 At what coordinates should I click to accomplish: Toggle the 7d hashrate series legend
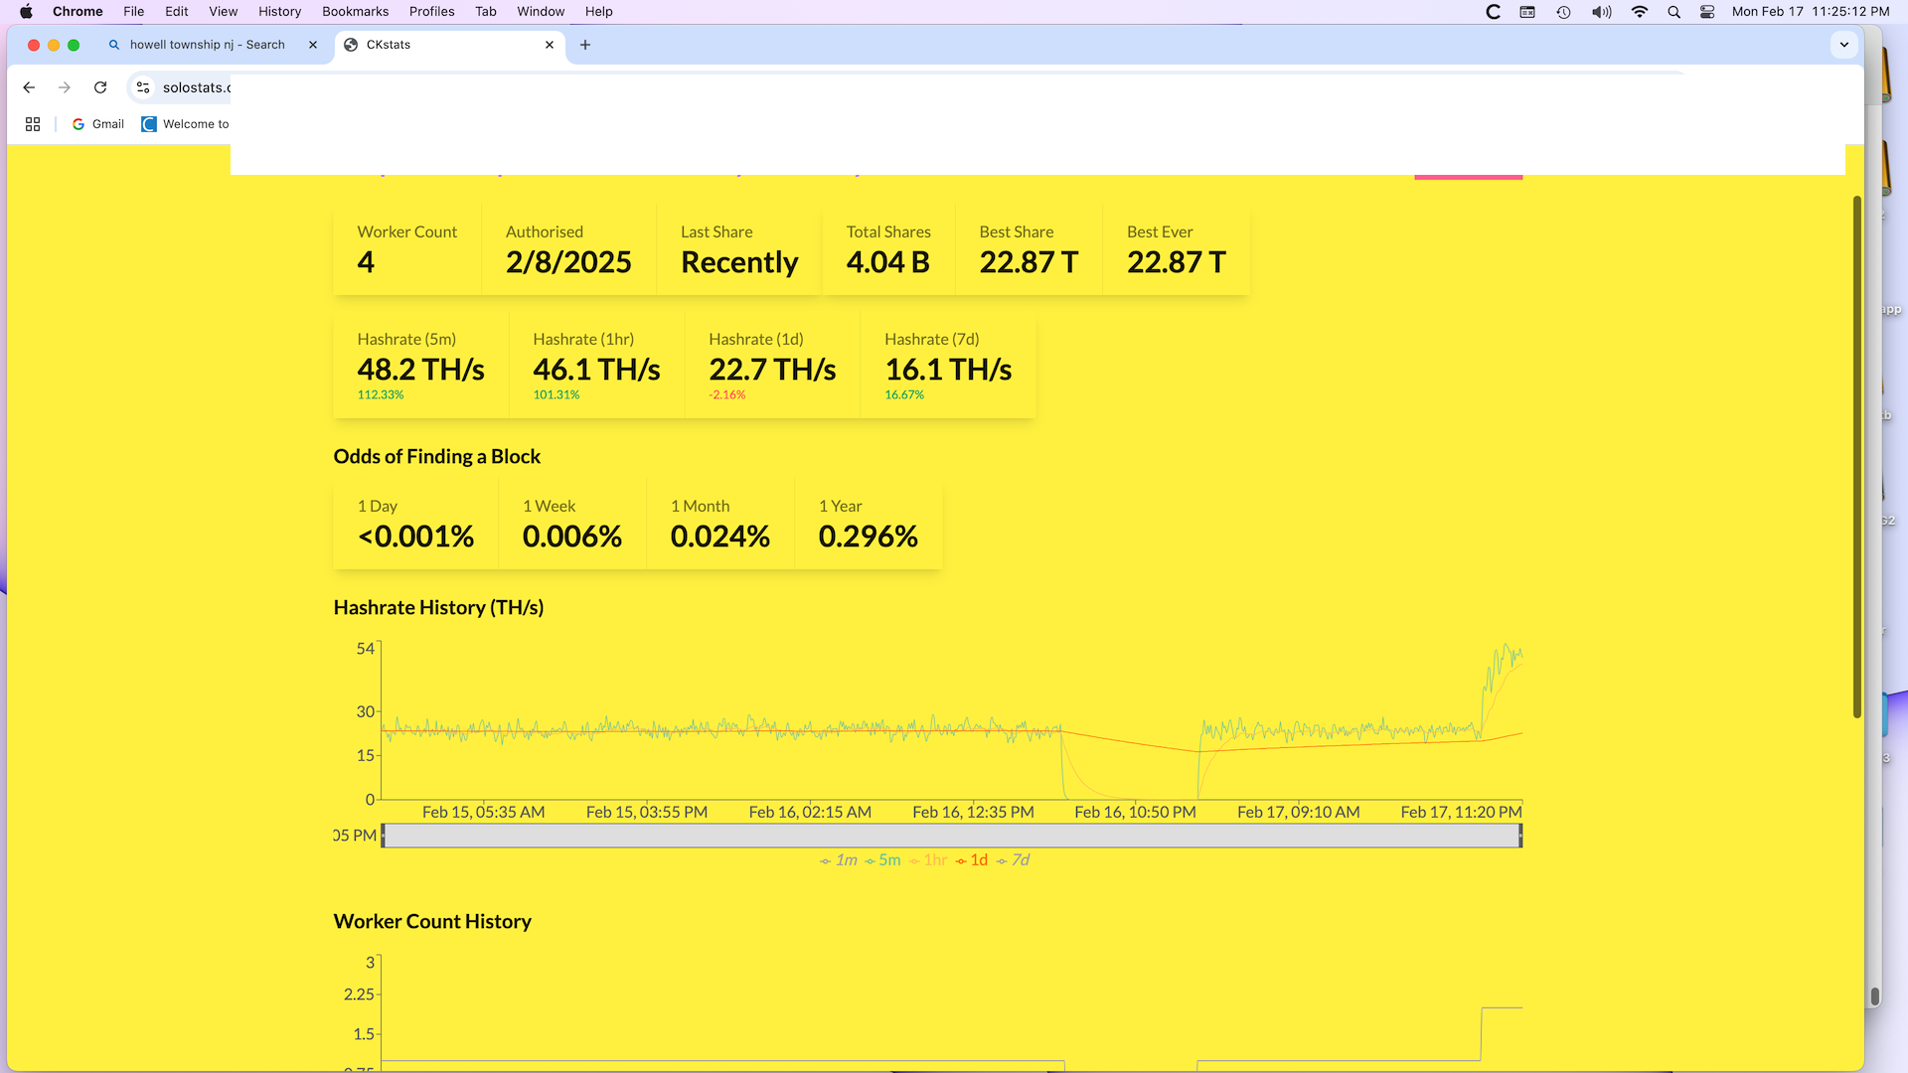pyautogui.click(x=1014, y=860)
